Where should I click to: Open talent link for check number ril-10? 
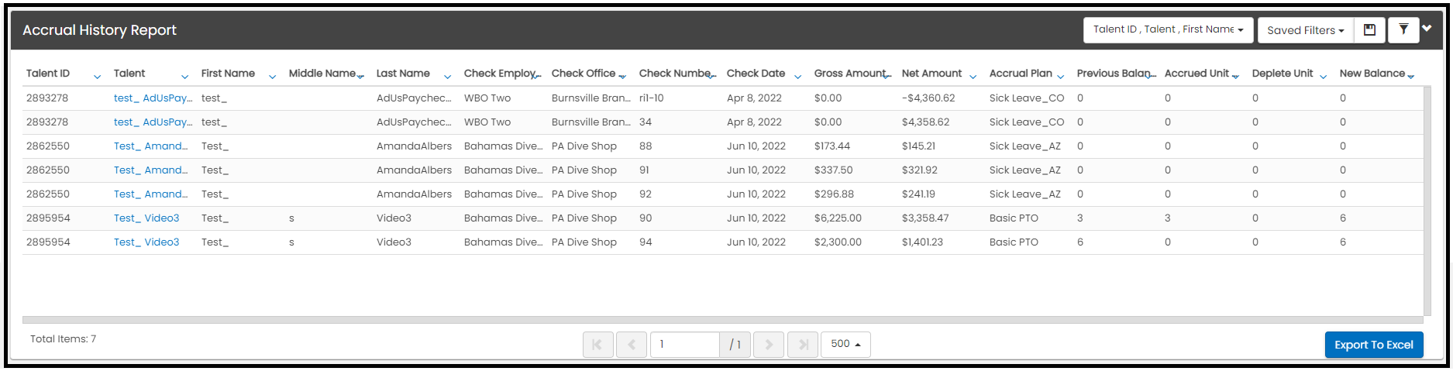[153, 98]
